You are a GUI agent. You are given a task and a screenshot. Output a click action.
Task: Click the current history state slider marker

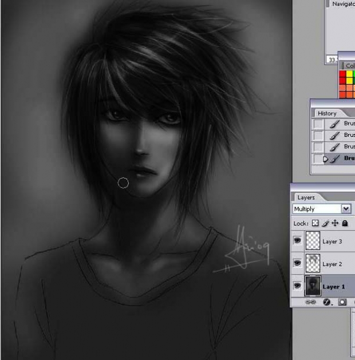(325, 159)
